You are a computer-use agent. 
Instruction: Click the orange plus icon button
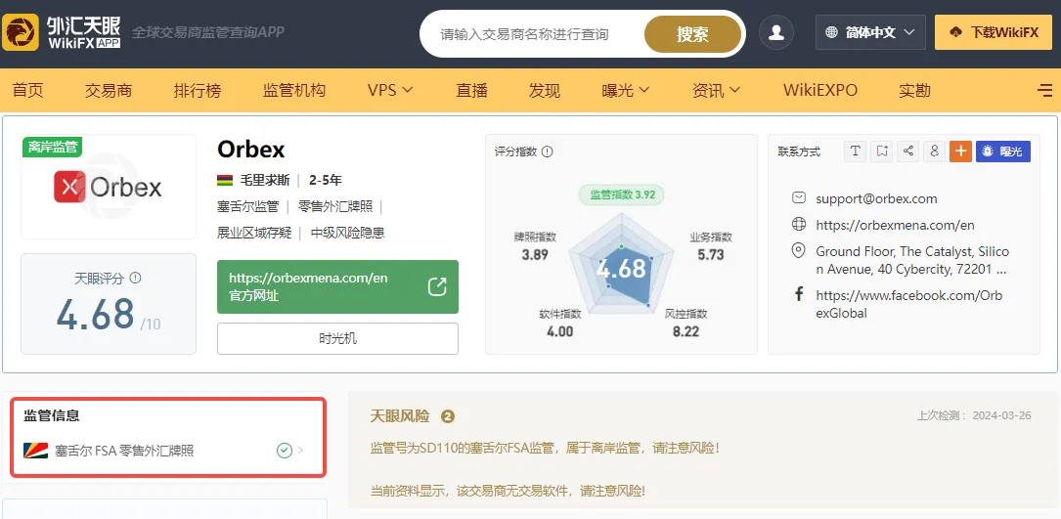coord(961,151)
